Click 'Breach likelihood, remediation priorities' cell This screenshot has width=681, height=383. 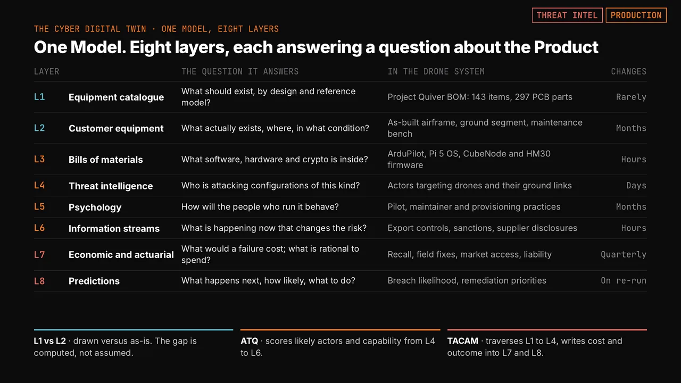click(467, 280)
